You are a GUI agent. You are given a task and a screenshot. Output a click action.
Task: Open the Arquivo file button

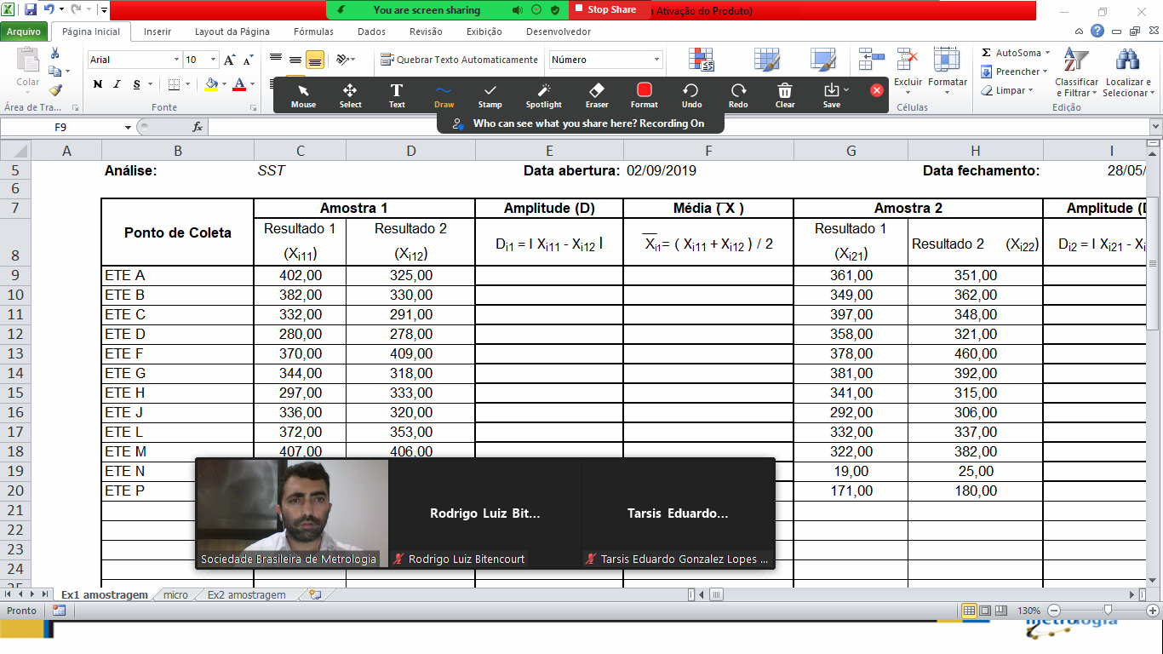(x=24, y=32)
